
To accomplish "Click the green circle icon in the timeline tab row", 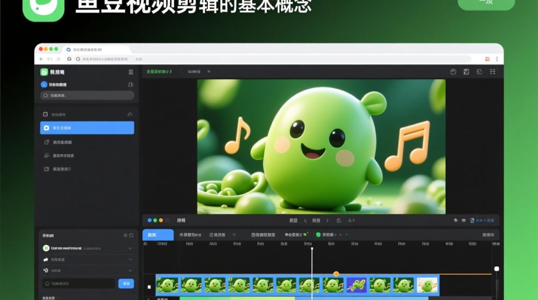I will [318, 235].
